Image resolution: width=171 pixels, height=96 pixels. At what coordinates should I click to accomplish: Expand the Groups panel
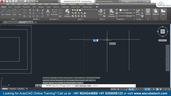coord(139,19)
